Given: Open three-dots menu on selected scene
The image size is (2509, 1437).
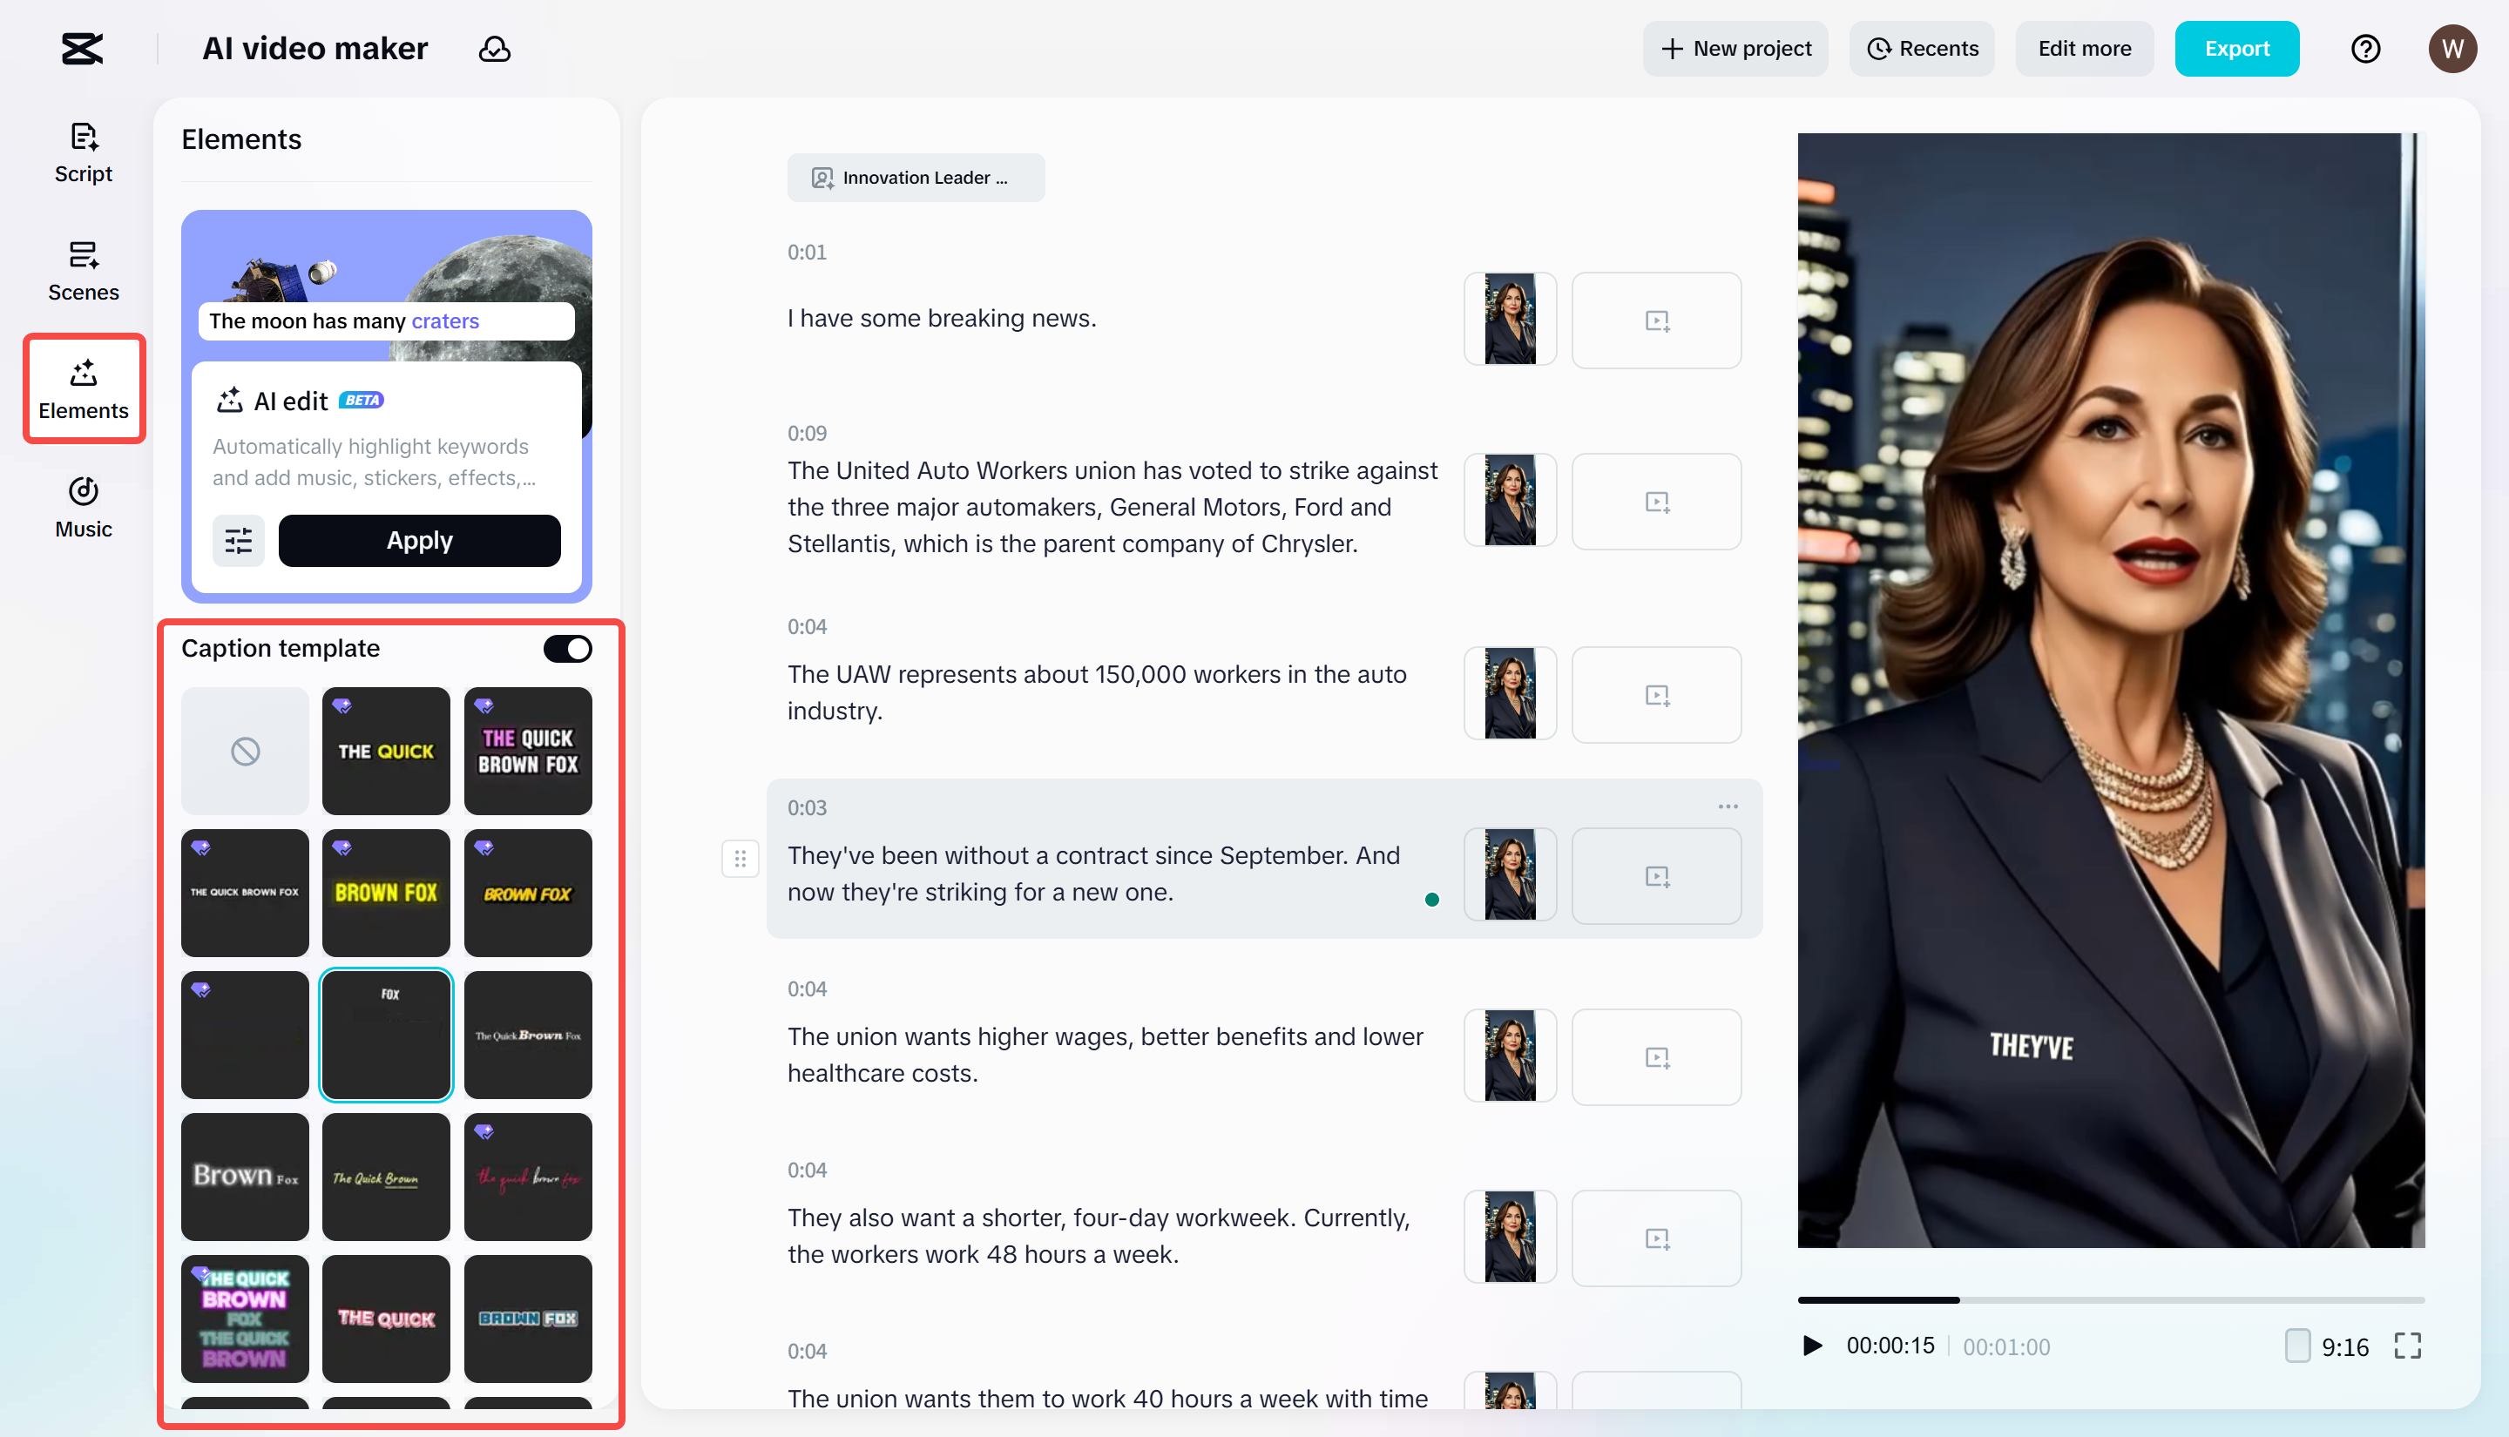Looking at the screenshot, I should pyautogui.click(x=1728, y=806).
